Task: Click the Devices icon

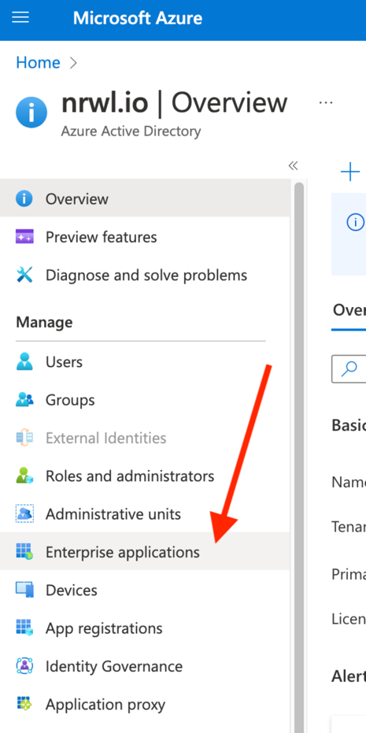Action: click(x=24, y=590)
